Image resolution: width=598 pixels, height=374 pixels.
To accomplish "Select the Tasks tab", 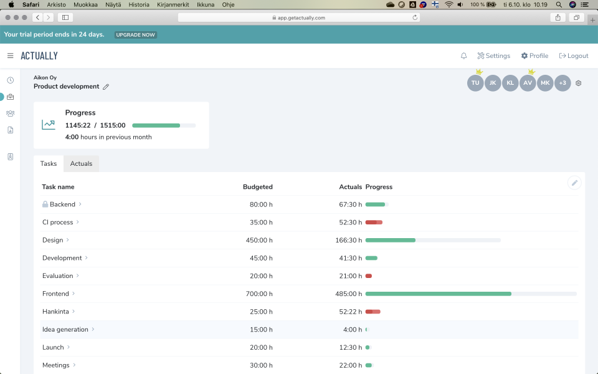I will (x=48, y=163).
